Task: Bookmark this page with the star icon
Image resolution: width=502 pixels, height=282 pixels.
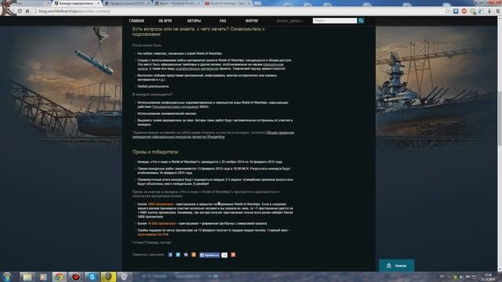Action: click(x=447, y=11)
